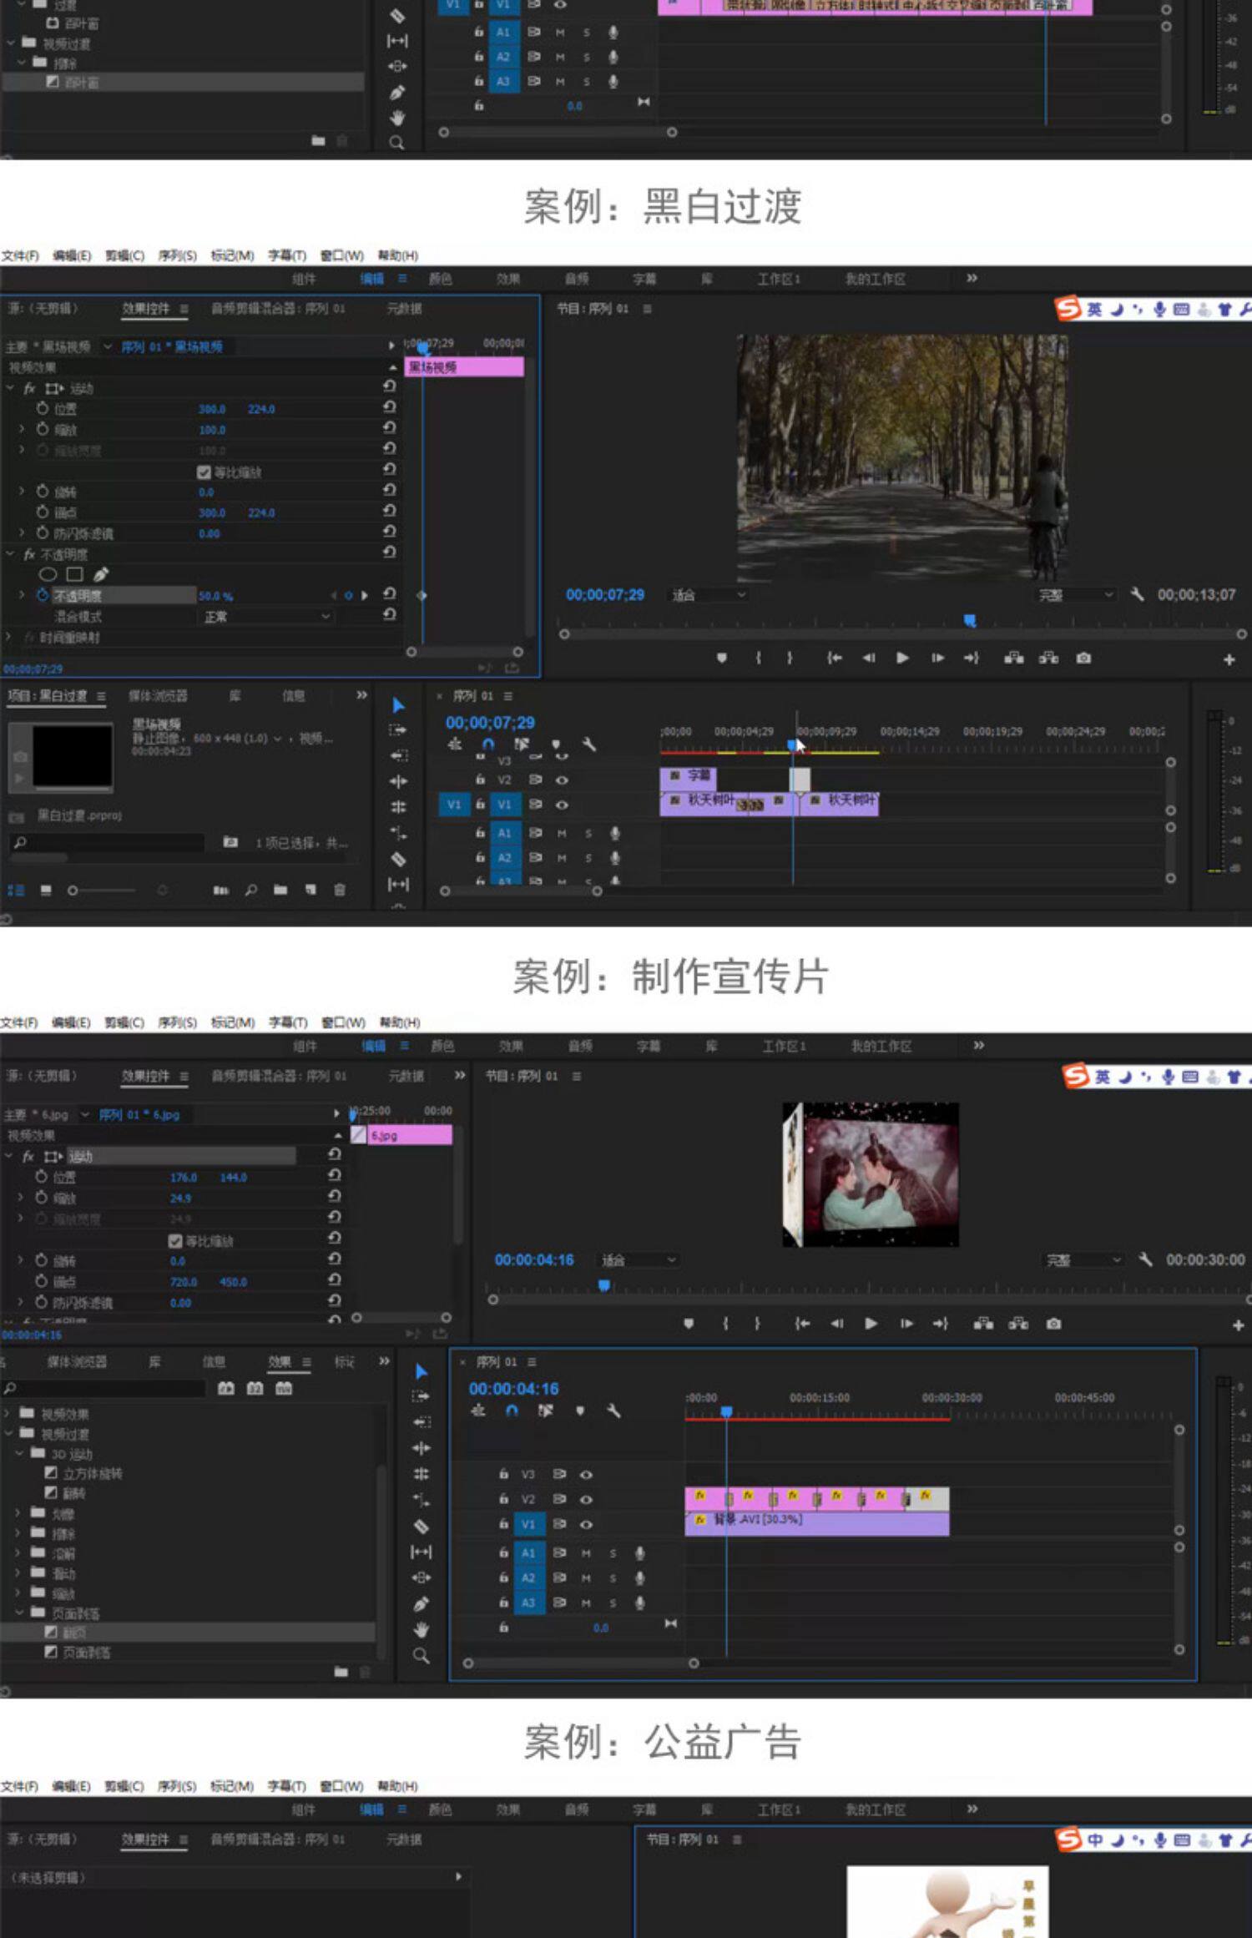Enable A1 voice-over microphone in 制作宣传片 timeline
1252x1938 pixels.
(x=639, y=1552)
